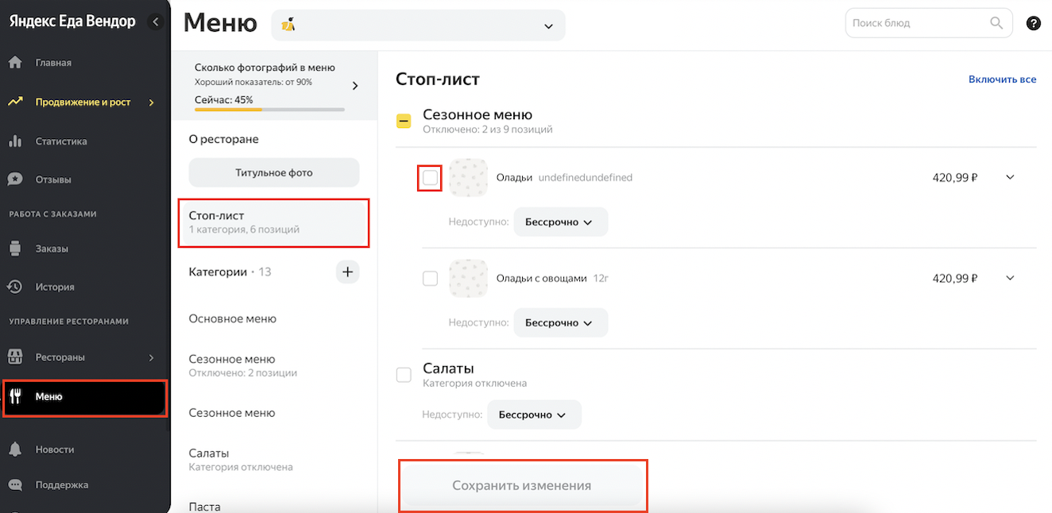Expand the Оладьи с овощами row chevron
This screenshot has height=513, width=1052.
(x=1010, y=278)
